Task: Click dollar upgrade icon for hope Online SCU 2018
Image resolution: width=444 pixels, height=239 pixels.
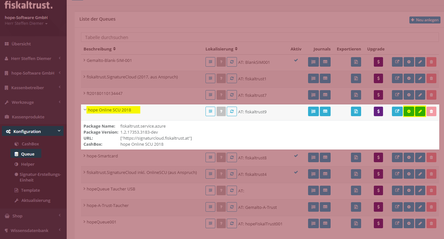Action: 378,111
